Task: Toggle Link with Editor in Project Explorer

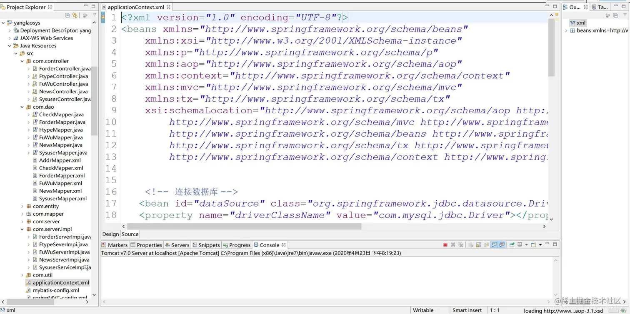Action: coord(75,15)
